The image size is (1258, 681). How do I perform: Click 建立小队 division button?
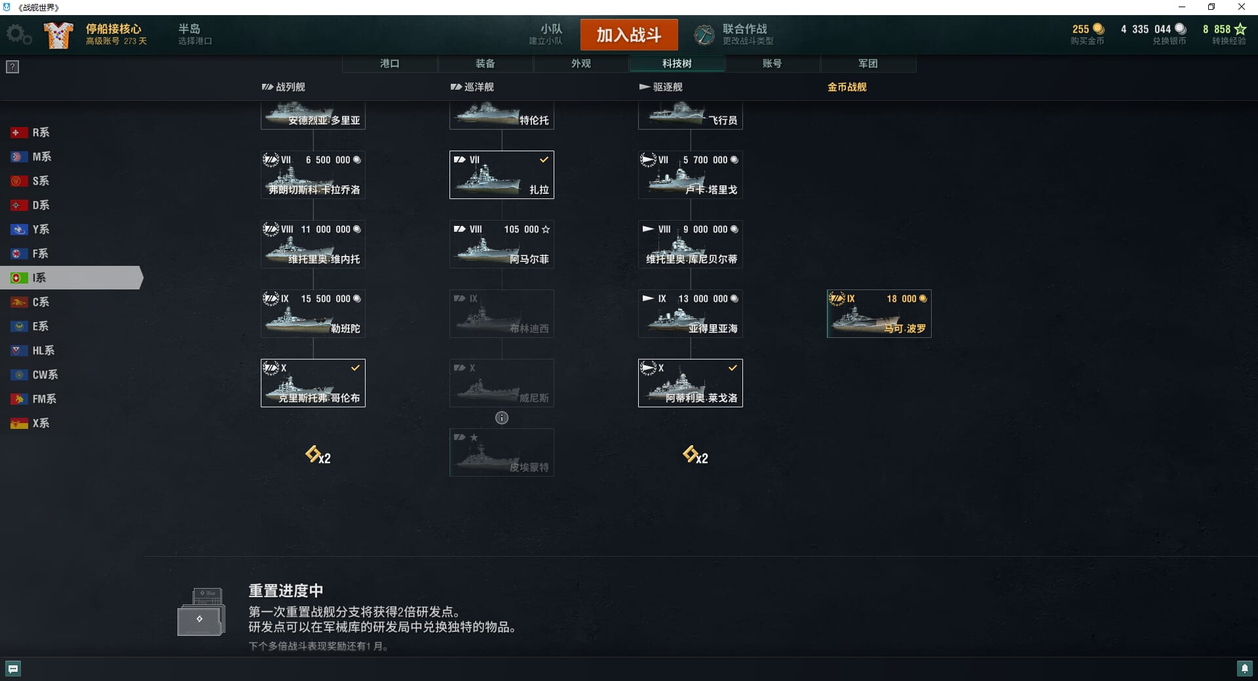(546, 35)
